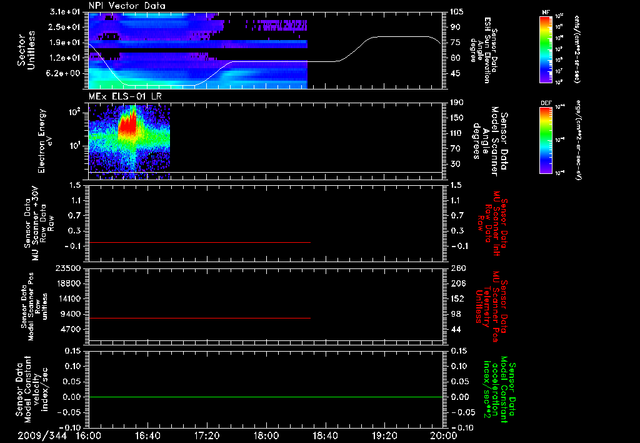This screenshot has width=640, height=443.
Task: Click the 30 scanner angle tick label
Action: 455,165
